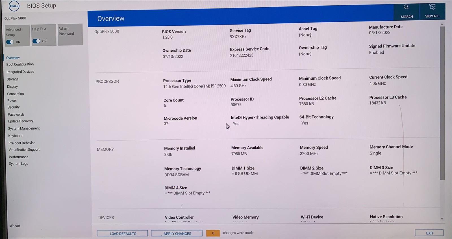Image resolution: width=452 pixels, height=239 pixels.
Task: Click the Overview page heading
Action: point(111,19)
